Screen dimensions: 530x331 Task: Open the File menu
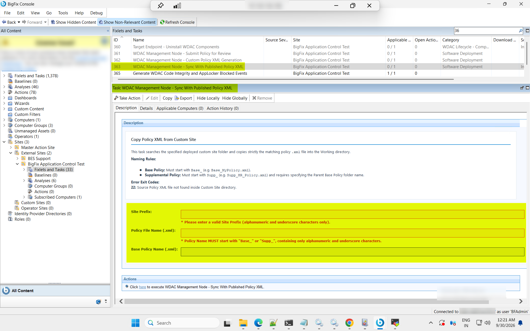click(7, 13)
